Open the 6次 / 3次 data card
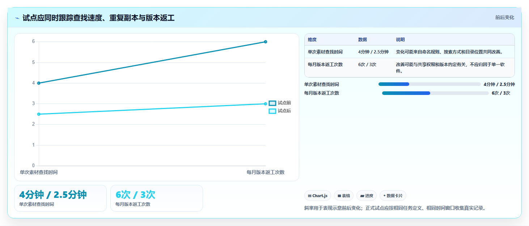Image resolution: width=529 pixels, height=226 pixels. (x=157, y=198)
